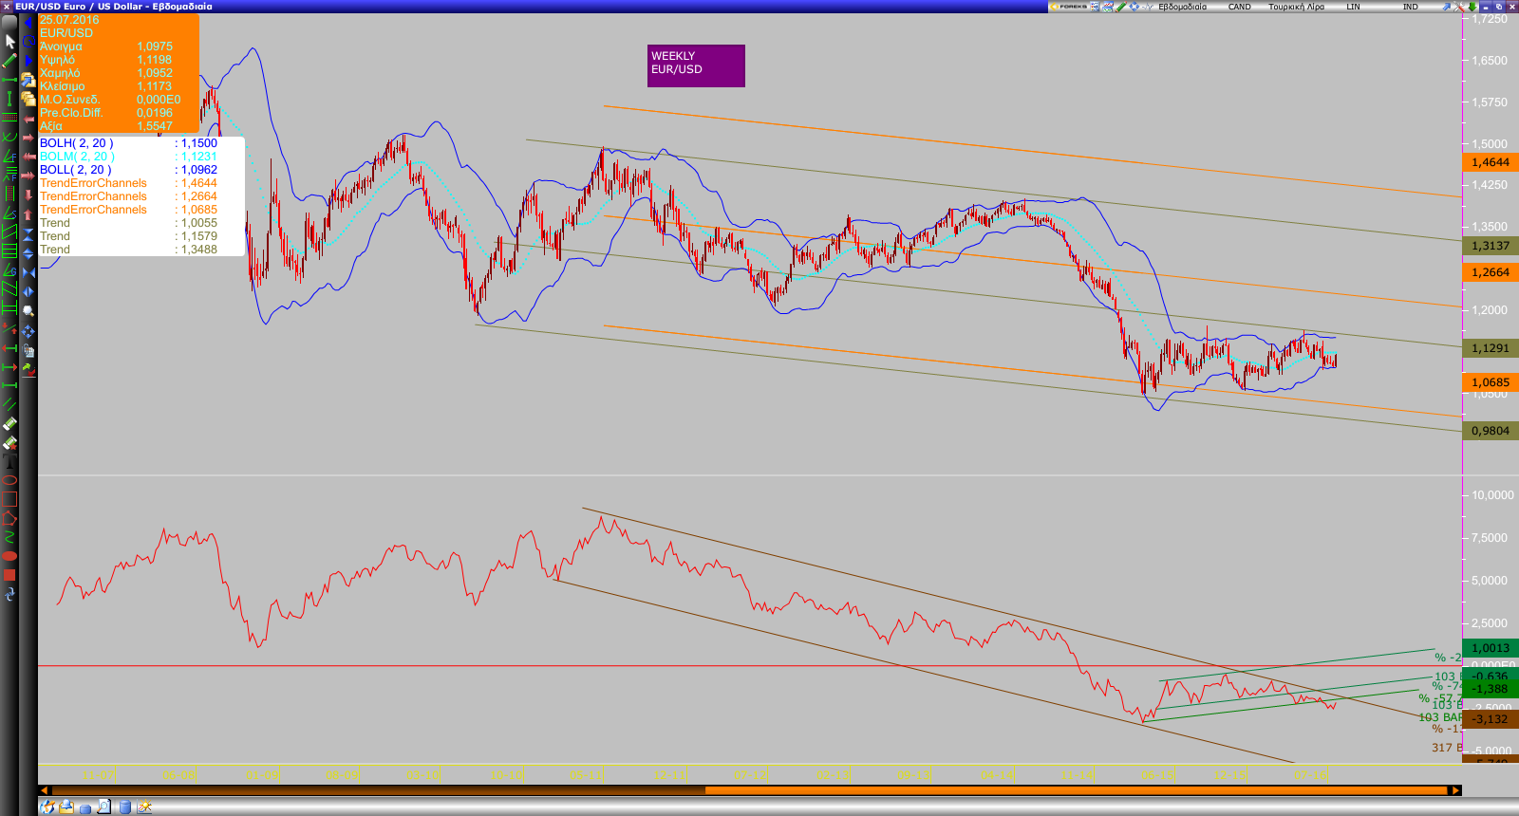Open the Εβδομαδιαία period selector
Screen dimensions: 1519x816
coord(1182,7)
